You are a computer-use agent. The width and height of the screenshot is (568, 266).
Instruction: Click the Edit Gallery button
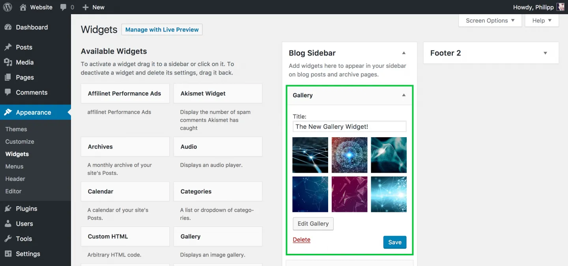click(x=313, y=223)
